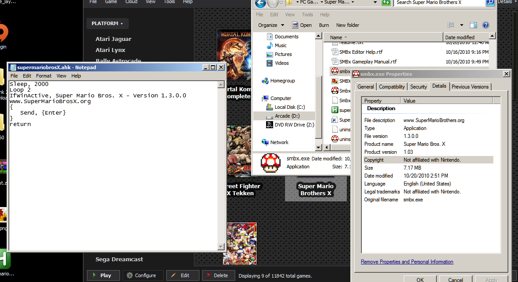This screenshot has height=282, width=518.
Task: Open the PLATFORM dropdown in LaunchBox
Action: [x=107, y=23]
